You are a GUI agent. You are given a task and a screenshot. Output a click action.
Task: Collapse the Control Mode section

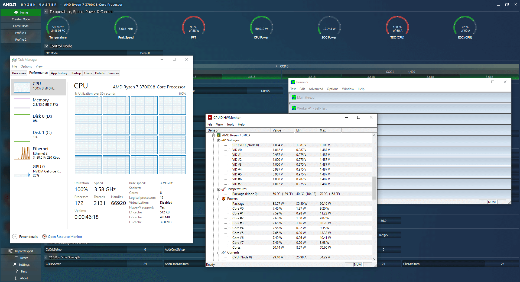pos(46,46)
